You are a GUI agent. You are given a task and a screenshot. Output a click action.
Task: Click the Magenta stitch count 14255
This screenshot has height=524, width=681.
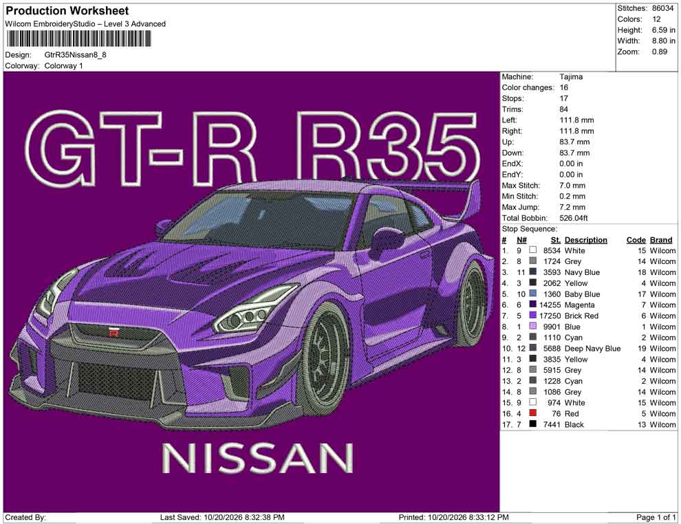click(550, 305)
